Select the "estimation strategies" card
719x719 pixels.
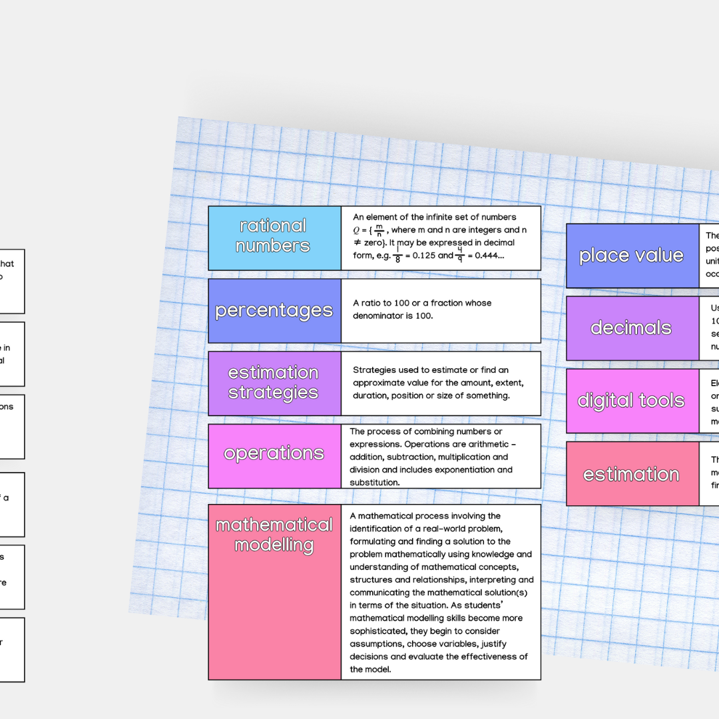274,383
